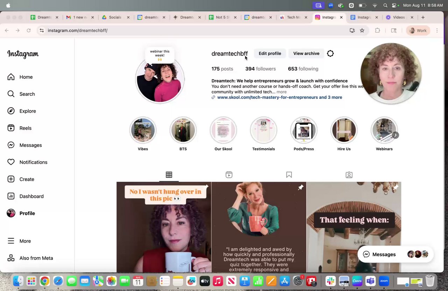Viewport: 448px width, 291px height.
Task: Open 'That feeling when:' post
Action: pos(354,227)
